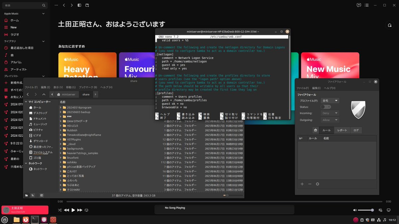Open the ヘルプ(H) menu in firewall window

click(329, 88)
